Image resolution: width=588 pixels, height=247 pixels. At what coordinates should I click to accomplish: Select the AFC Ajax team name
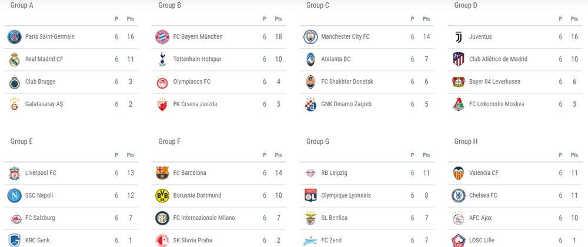[482, 218]
